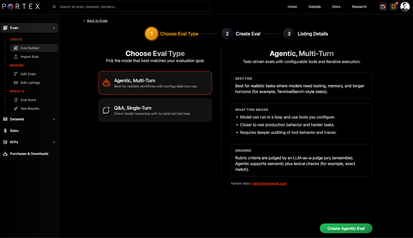The image size is (413, 238).
Task: Click the Evals sidebar icon
Action: point(5,28)
